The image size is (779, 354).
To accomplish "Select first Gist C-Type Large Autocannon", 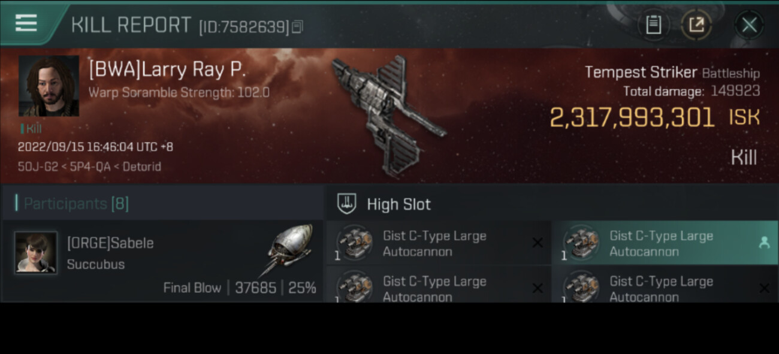I will (x=438, y=243).
